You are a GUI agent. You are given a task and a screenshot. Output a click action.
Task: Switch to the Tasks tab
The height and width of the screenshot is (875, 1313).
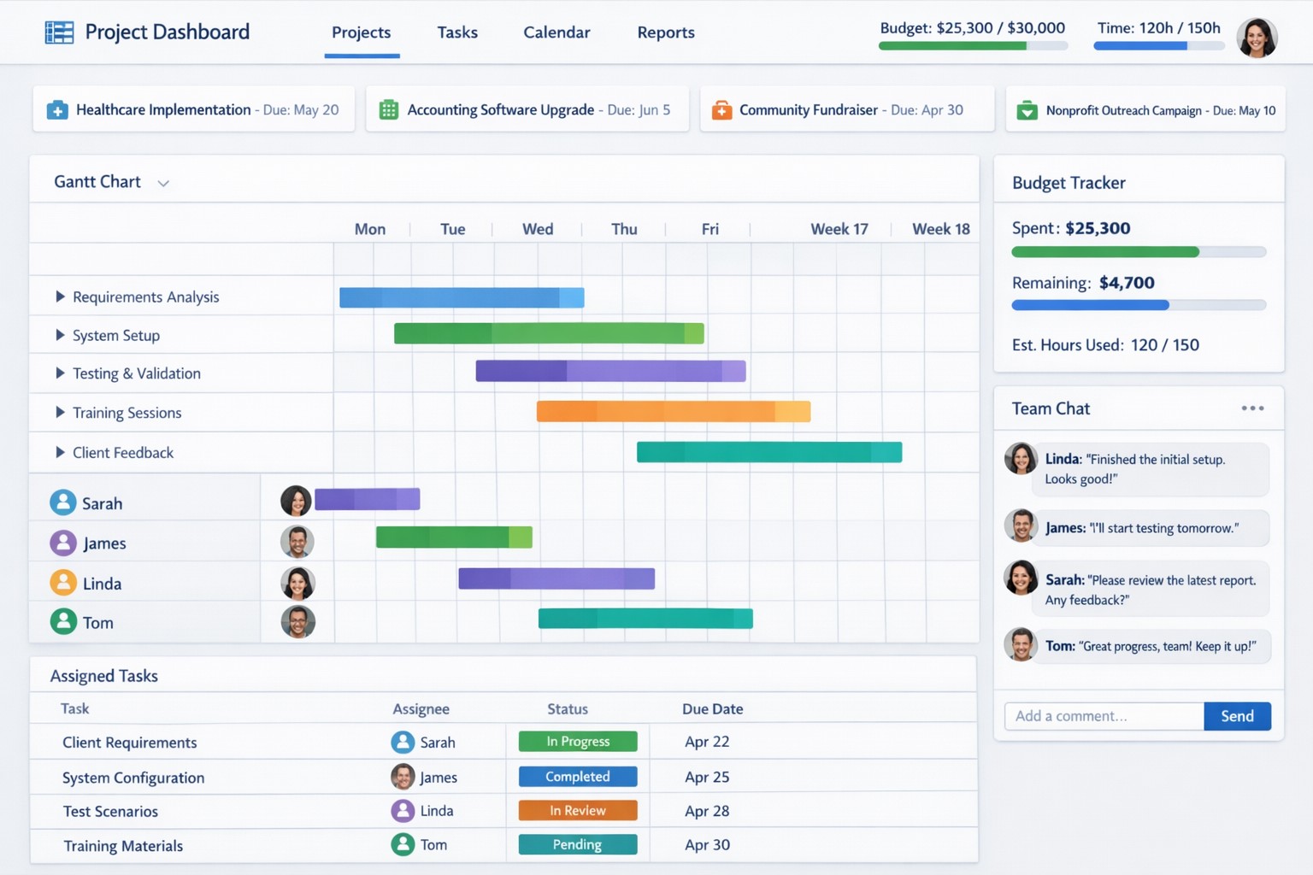pyautogui.click(x=457, y=32)
